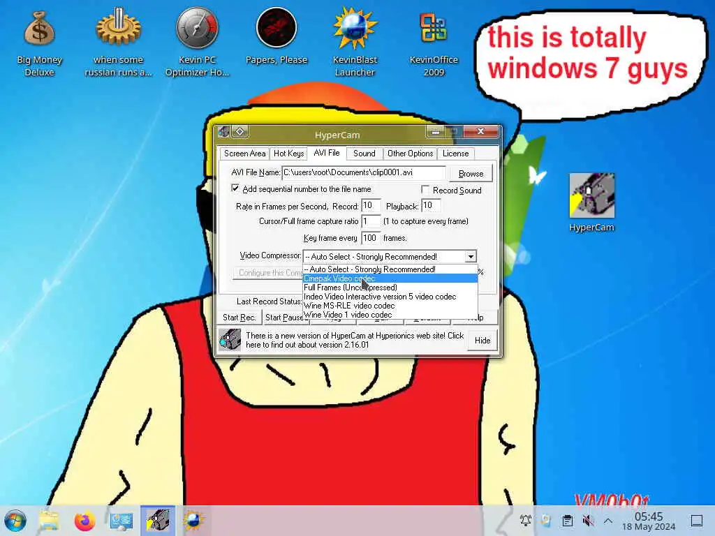This screenshot has width=715, height=536.
Task: Select 'Auto Select - Strongly Recommended!' list option
Action: pyautogui.click(x=390, y=269)
